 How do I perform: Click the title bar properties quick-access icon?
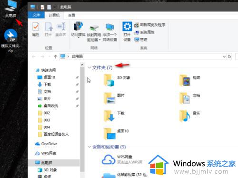pos(42,7)
